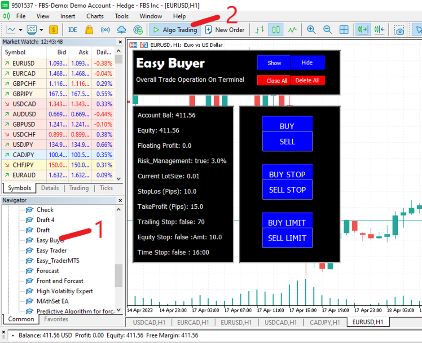
Task: Switch to the CADJPY,H1 chart tab
Action: 325,322
